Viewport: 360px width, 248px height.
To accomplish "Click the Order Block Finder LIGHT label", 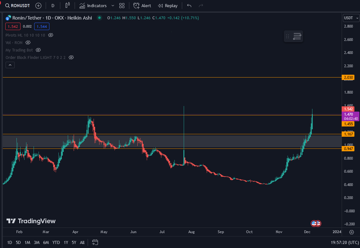I will click(x=35, y=57).
